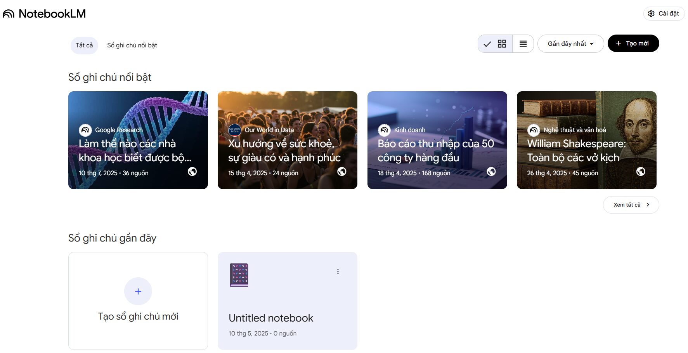Click globe icon on Shakespeare card
Image resolution: width=688 pixels, height=353 pixels.
tap(641, 171)
